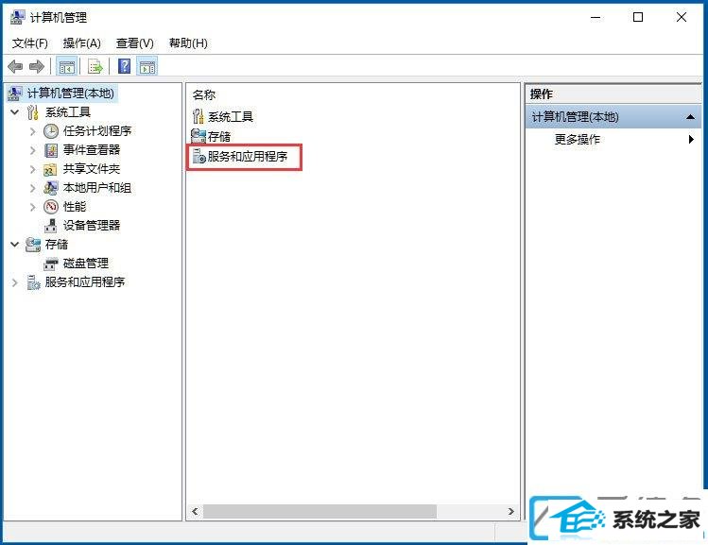Toggle the show/hide action pane icon
708x545 pixels.
[x=147, y=67]
